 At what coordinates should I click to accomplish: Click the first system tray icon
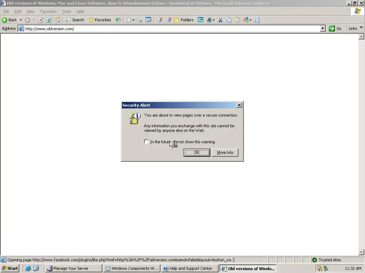319,268
